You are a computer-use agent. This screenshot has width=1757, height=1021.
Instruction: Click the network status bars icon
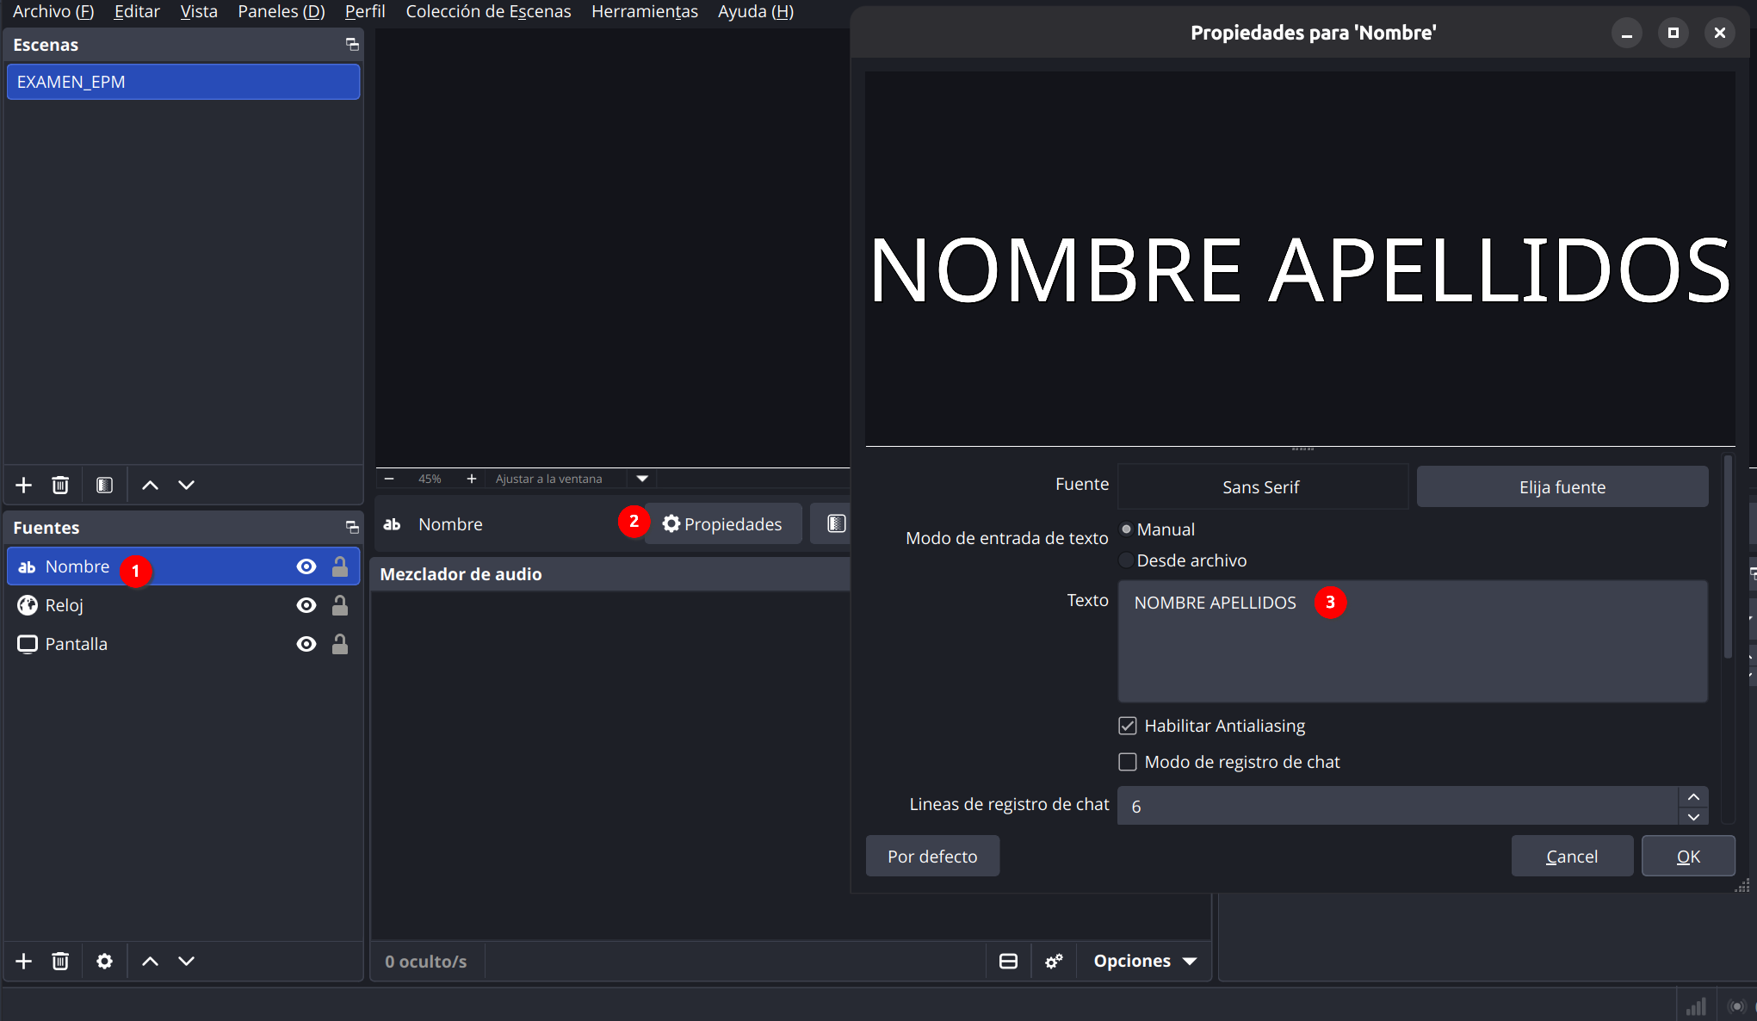point(1696,1006)
